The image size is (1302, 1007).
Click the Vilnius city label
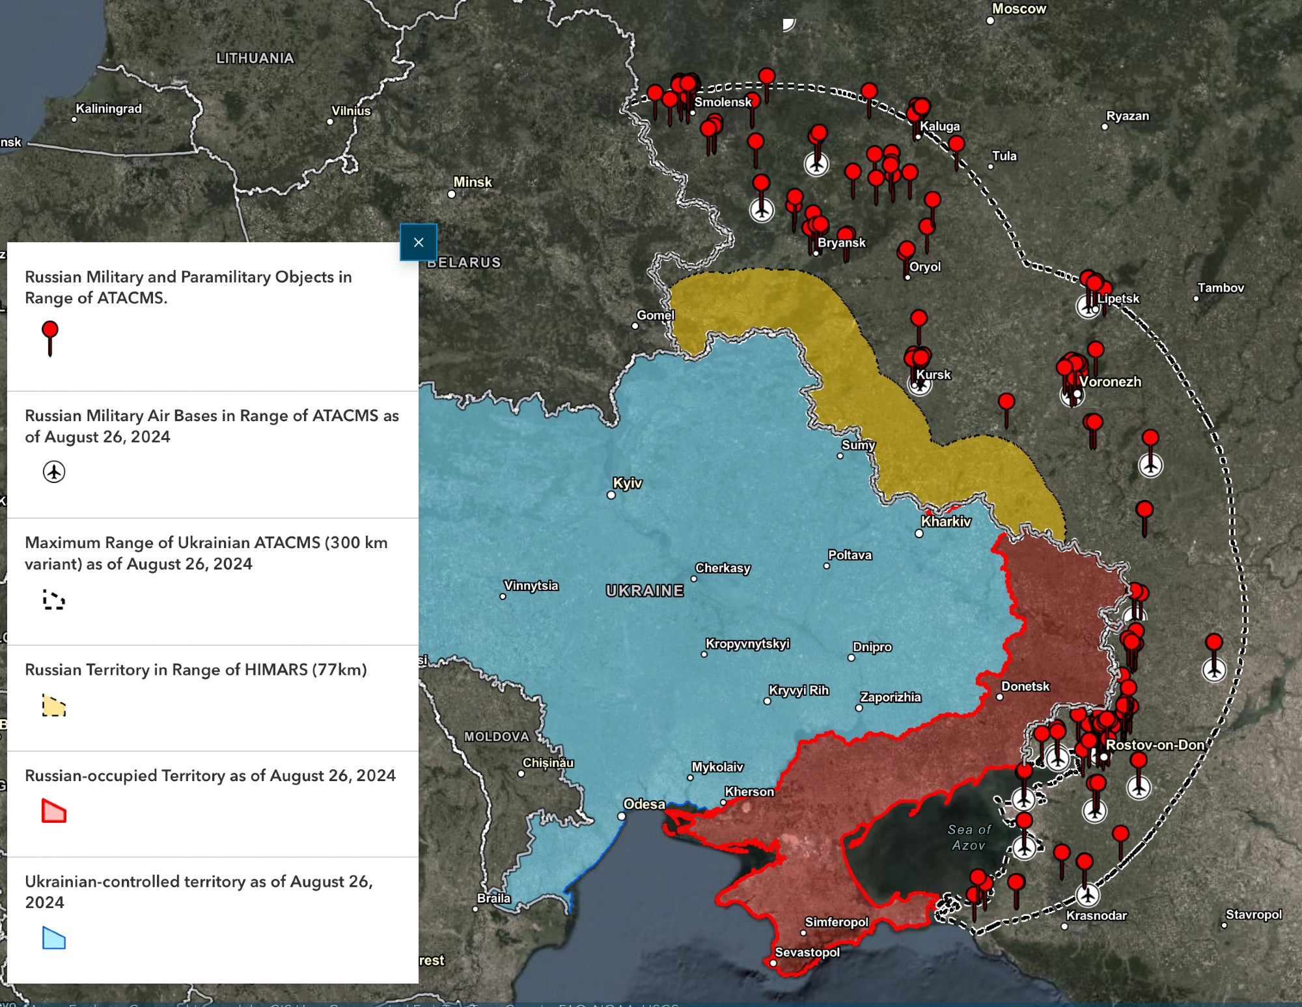click(352, 111)
